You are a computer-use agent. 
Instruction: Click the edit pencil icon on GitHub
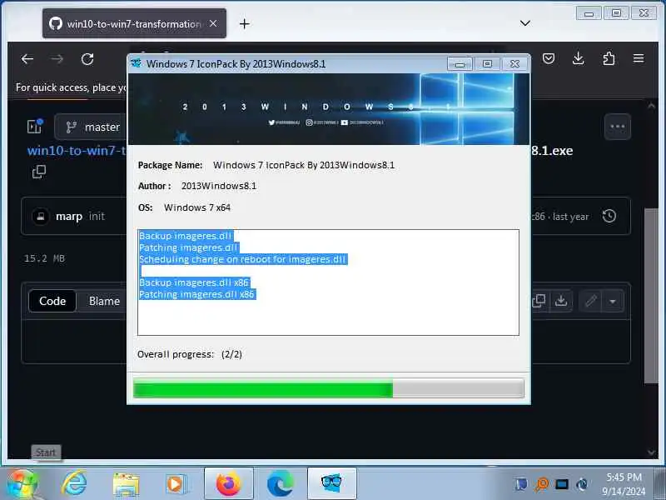coord(591,301)
